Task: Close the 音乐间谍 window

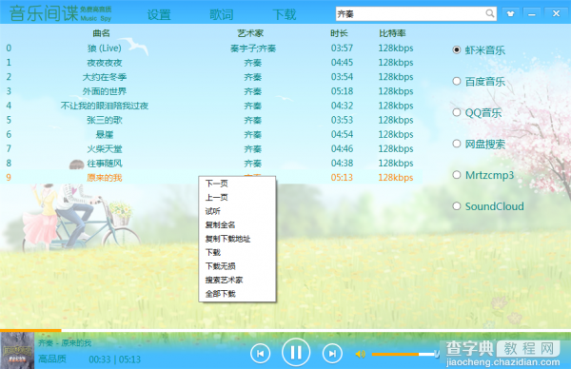Action: [x=556, y=14]
